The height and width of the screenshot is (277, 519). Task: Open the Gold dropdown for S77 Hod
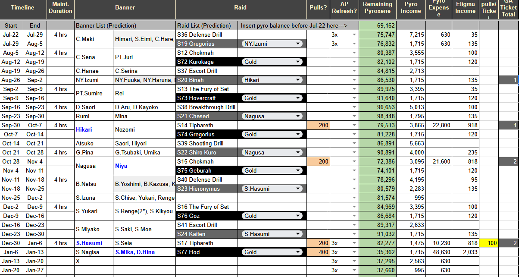(x=272, y=252)
